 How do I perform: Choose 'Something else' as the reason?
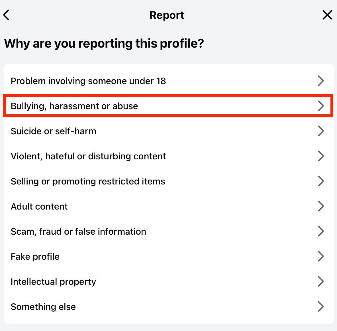coord(43,307)
